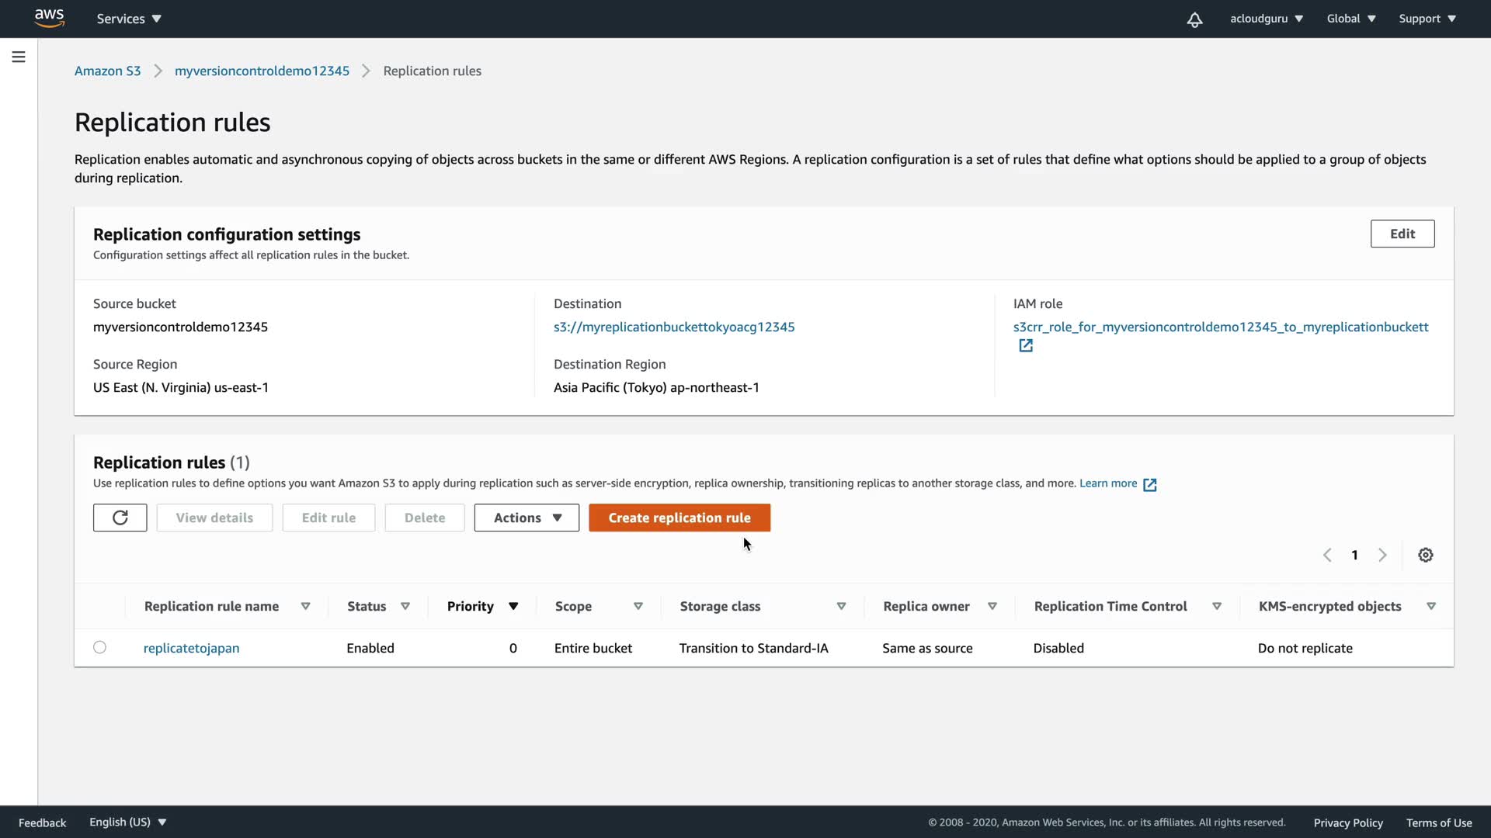The width and height of the screenshot is (1491, 838).
Task: Refresh the replication rules list
Action: tap(120, 518)
